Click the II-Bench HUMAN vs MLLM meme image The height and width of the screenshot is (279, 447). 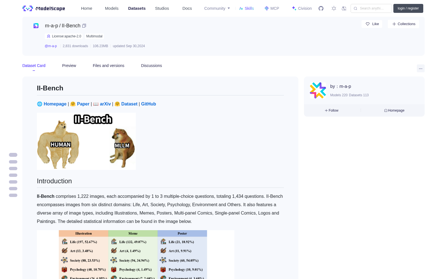(86, 141)
